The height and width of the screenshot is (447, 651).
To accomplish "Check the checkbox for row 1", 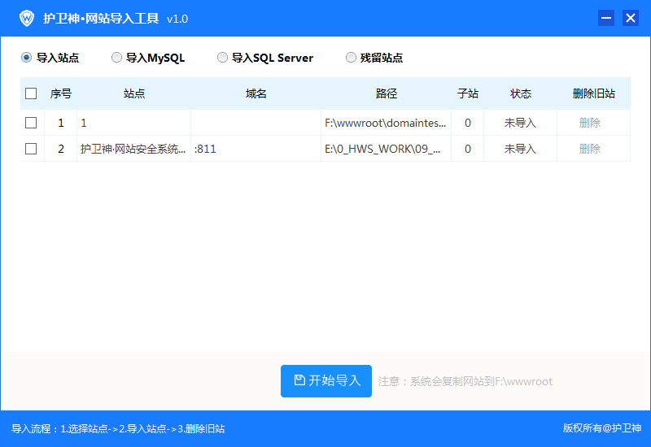I will [31, 123].
